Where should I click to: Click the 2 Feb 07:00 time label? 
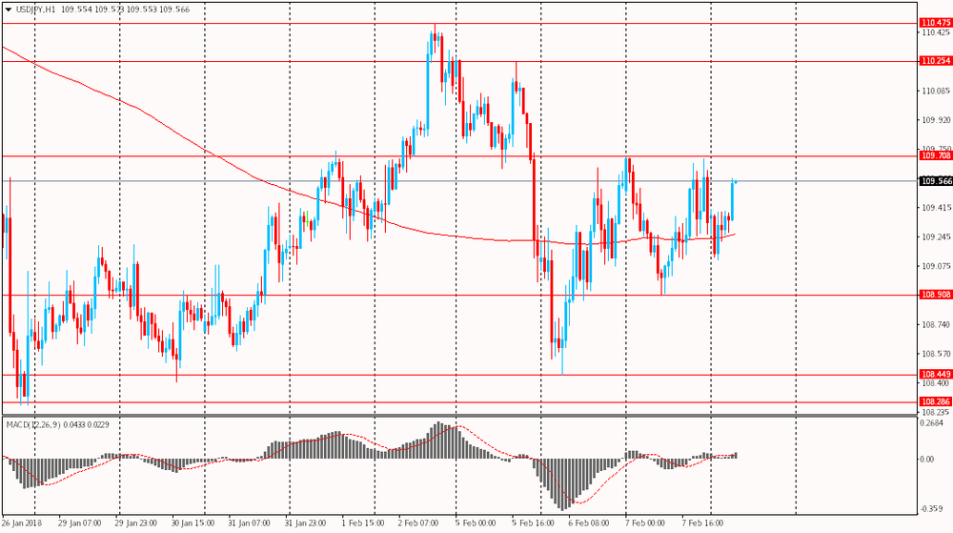pyautogui.click(x=418, y=523)
